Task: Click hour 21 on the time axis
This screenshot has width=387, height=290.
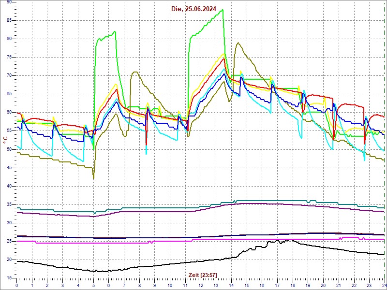Action: point(339,286)
